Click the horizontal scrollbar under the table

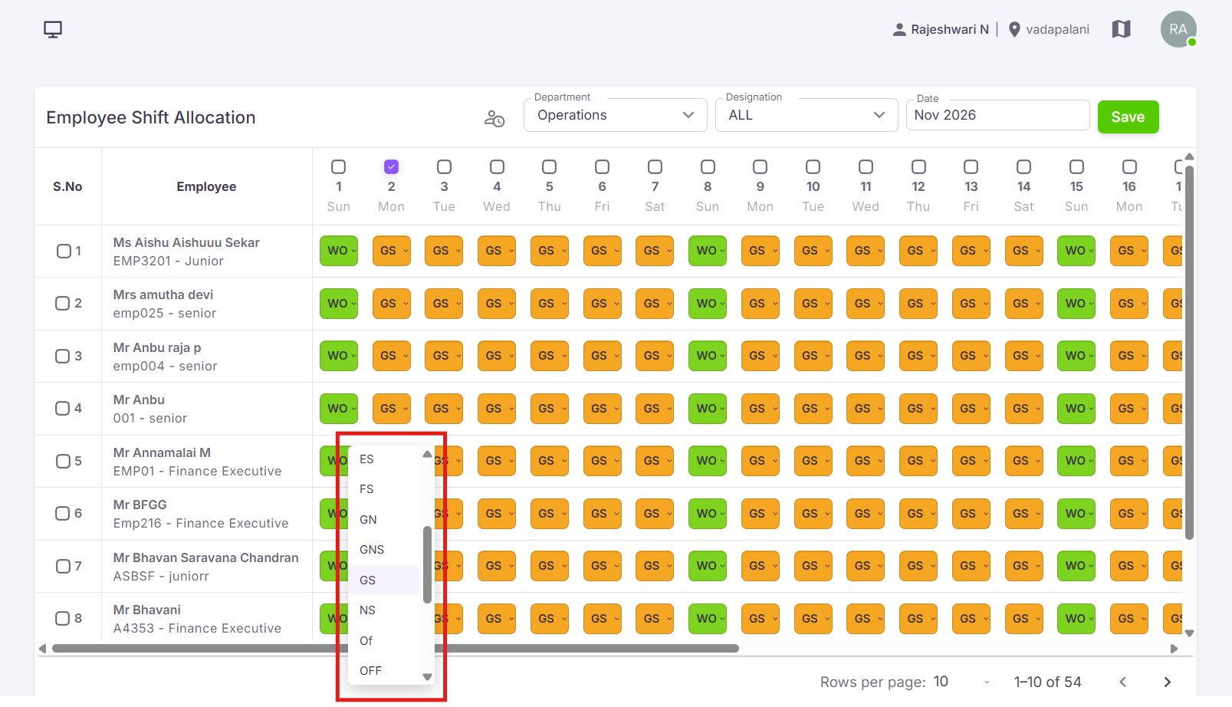click(396, 649)
